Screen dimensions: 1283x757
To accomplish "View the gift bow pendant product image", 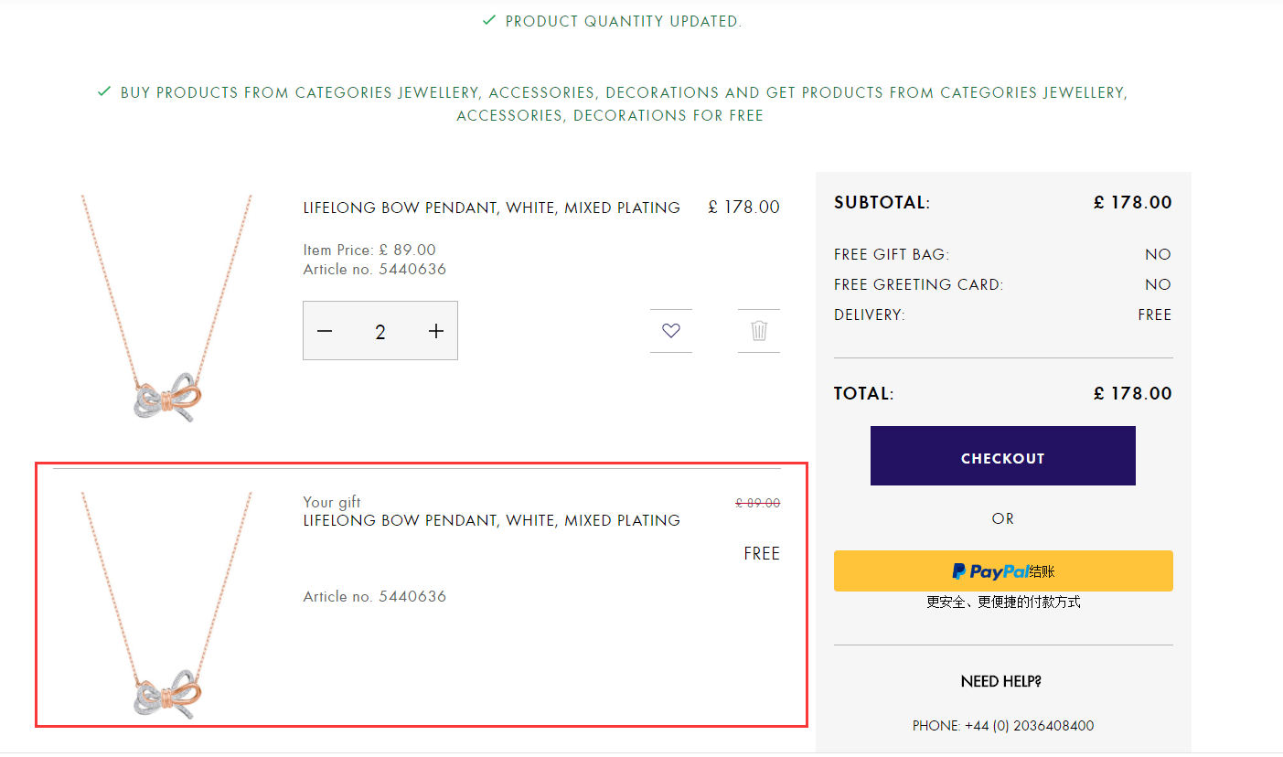I will pos(166,606).
